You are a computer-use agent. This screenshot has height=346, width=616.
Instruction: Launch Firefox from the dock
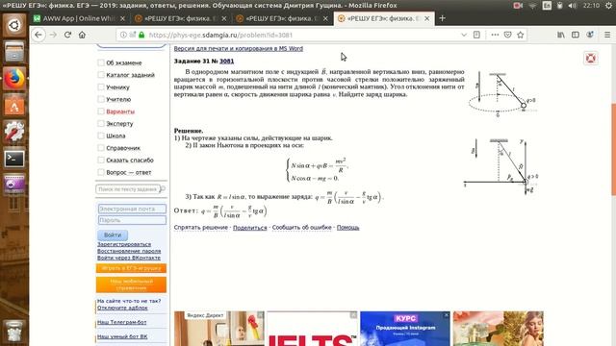[x=14, y=79]
